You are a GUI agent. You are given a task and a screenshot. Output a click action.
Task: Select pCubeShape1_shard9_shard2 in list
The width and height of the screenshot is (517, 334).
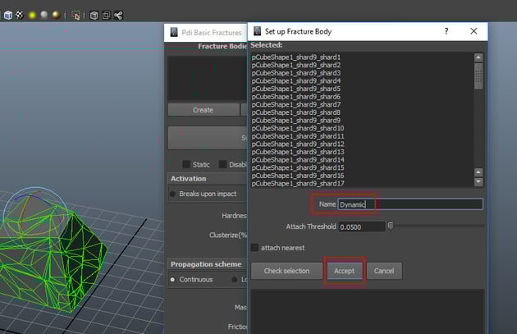(x=296, y=65)
